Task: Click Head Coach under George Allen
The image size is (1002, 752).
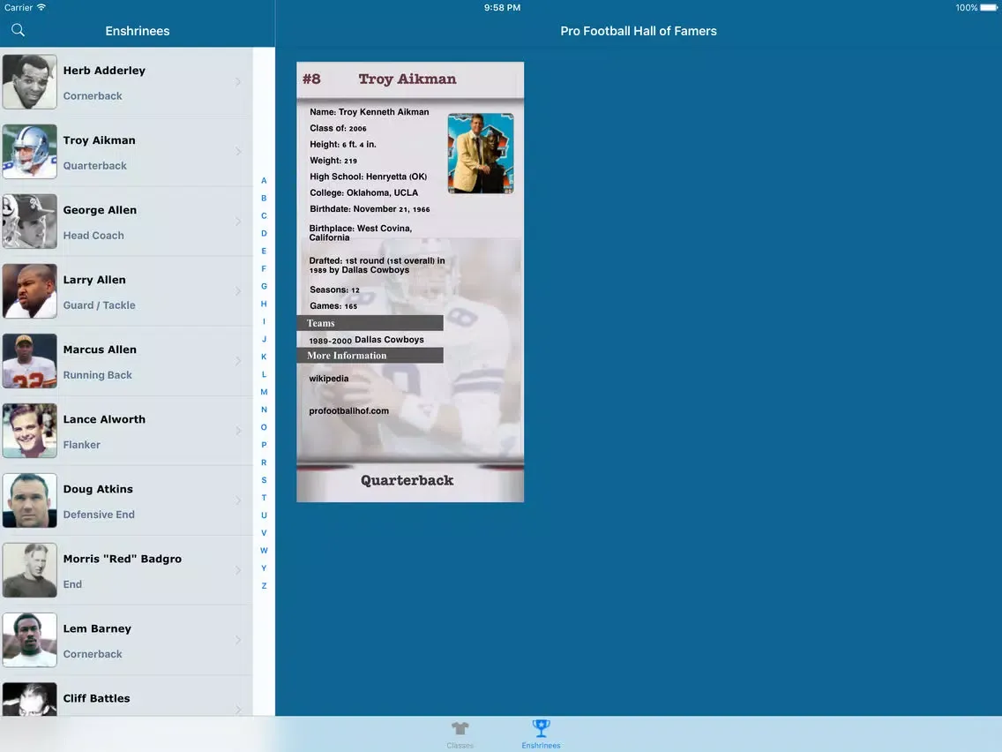Action: point(93,236)
